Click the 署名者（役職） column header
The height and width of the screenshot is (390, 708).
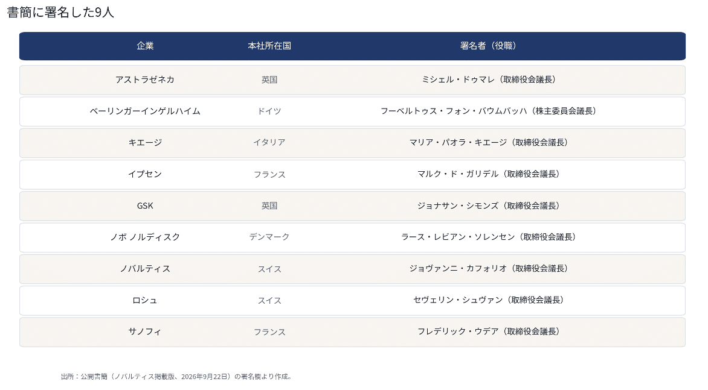click(x=488, y=45)
